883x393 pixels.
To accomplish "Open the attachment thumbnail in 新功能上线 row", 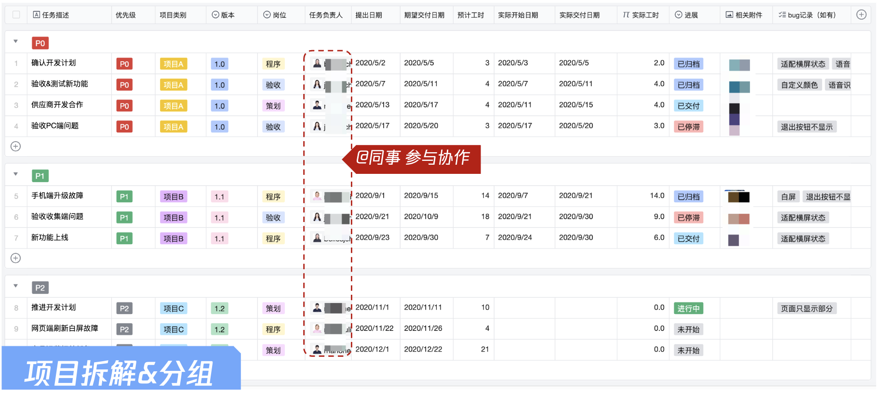I will pos(734,240).
